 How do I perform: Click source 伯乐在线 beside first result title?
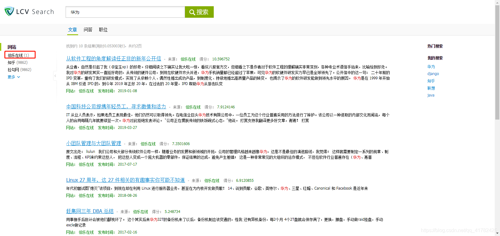[x=188, y=59]
